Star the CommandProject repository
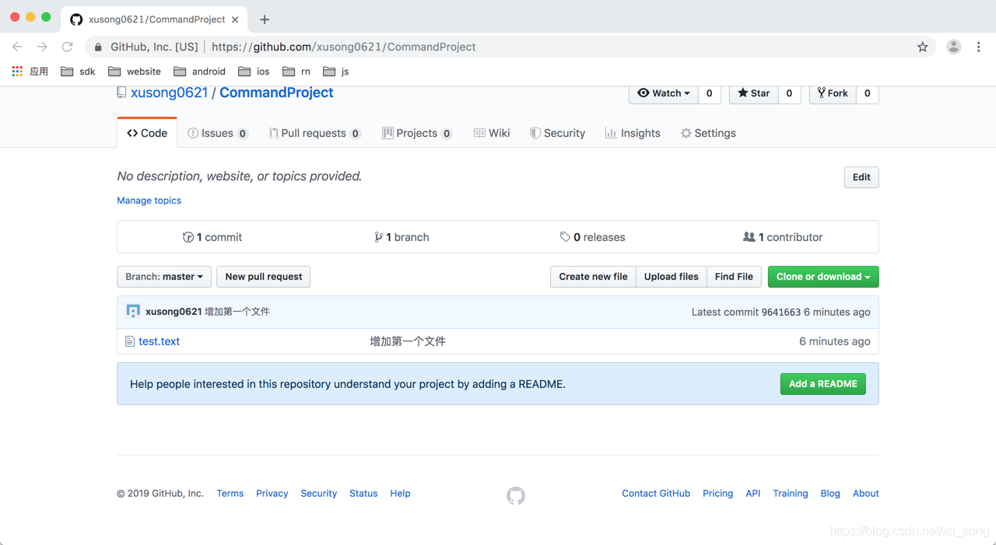The width and height of the screenshot is (996, 545). [x=753, y=93]
